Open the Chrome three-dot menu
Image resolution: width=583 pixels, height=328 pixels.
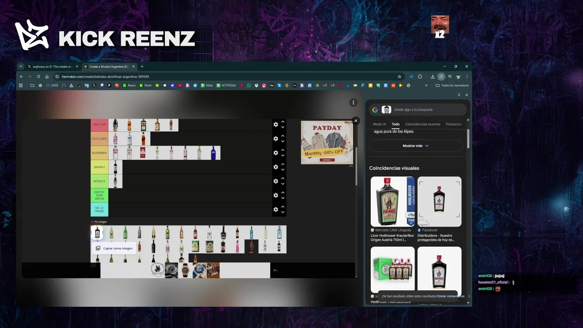point(466,77)
